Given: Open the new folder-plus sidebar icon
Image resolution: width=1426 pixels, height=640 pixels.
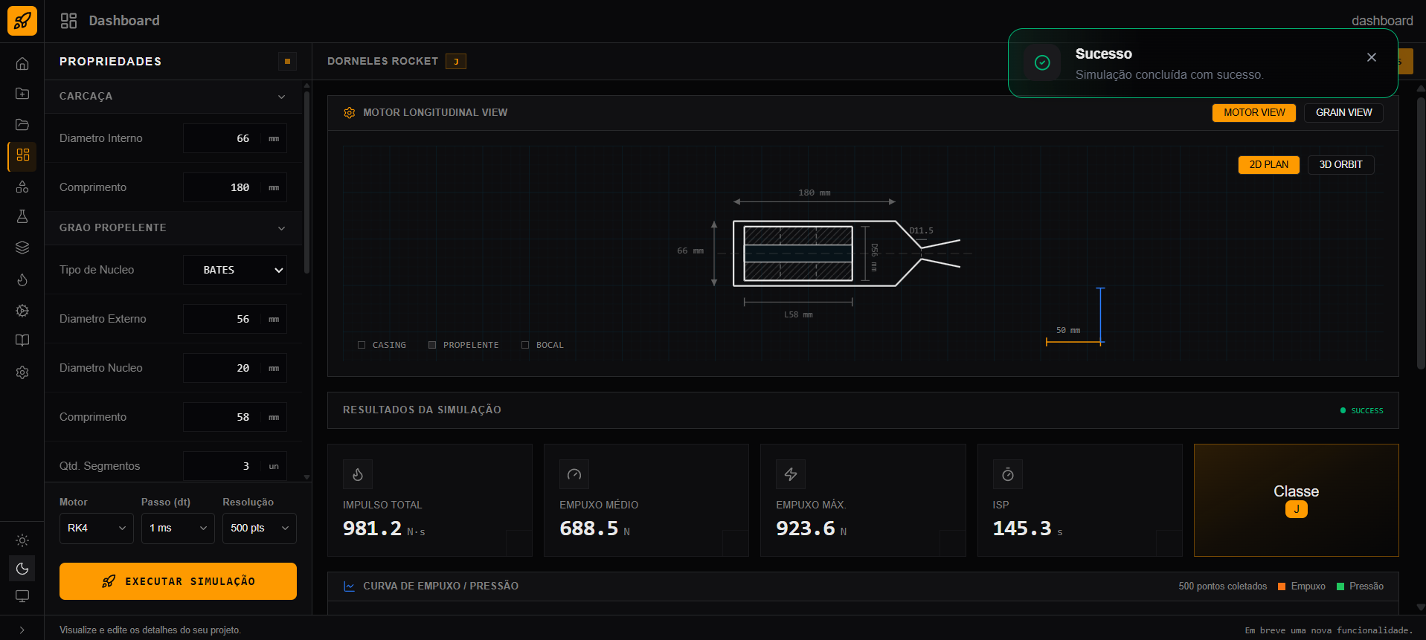Looking at the screenshot, I should pos(22,94).
